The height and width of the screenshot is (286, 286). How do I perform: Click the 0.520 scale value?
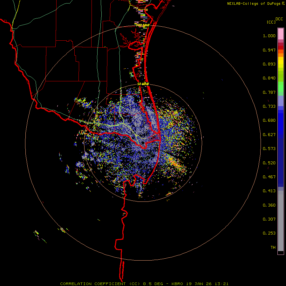[x=269, y=163]
